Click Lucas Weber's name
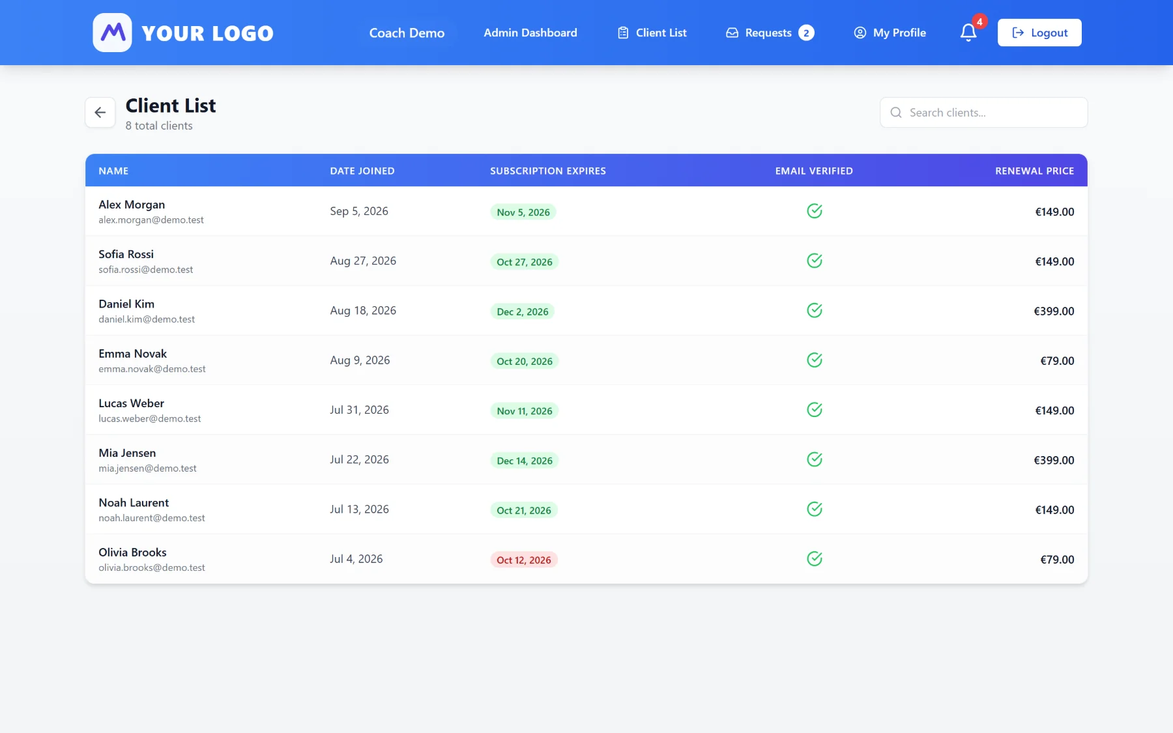This screenshot has height=733, width=1173. pyautogui.click(x=132, y=403)
